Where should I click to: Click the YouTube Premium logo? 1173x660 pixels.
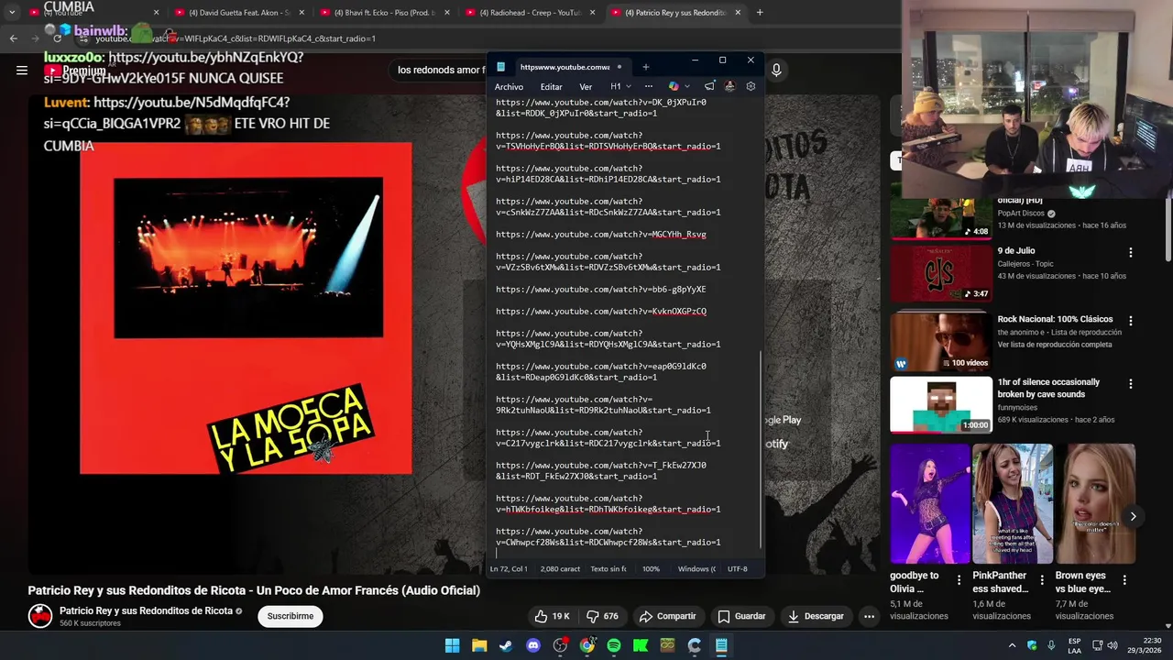75,71
